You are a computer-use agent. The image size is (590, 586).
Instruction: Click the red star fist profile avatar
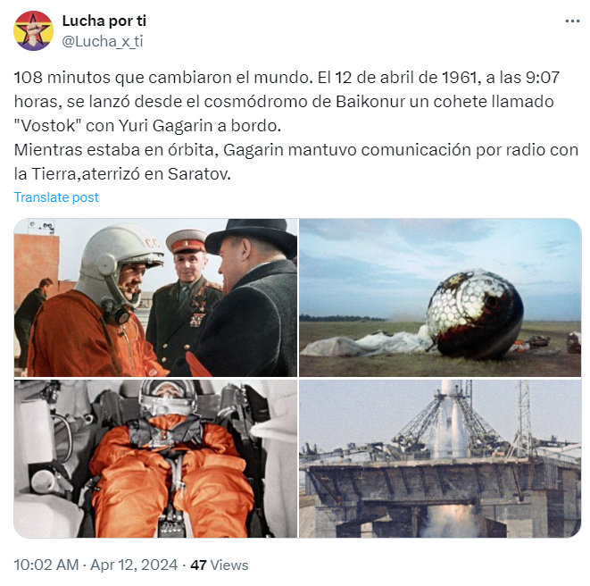coord(33,30)
